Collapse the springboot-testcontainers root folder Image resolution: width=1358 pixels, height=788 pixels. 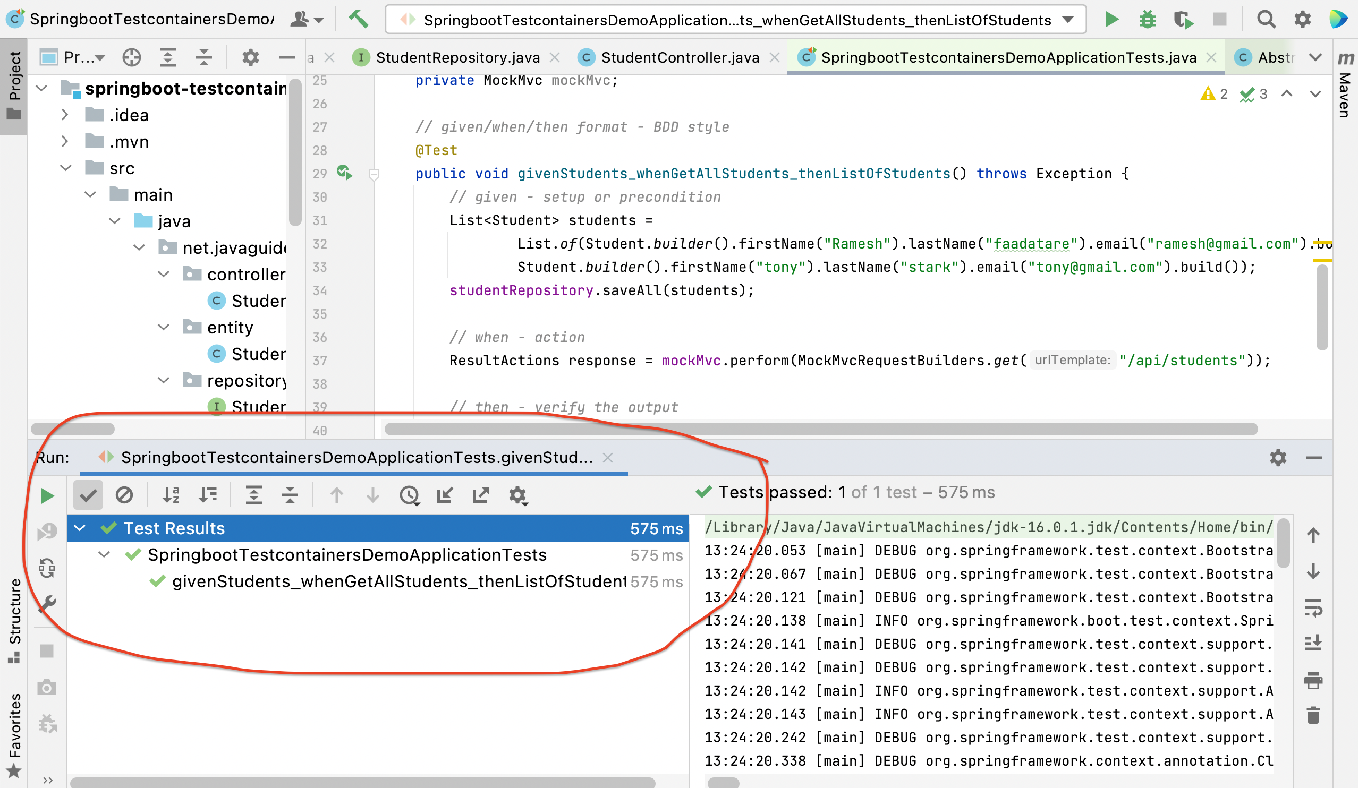click(x=41, y=88)
